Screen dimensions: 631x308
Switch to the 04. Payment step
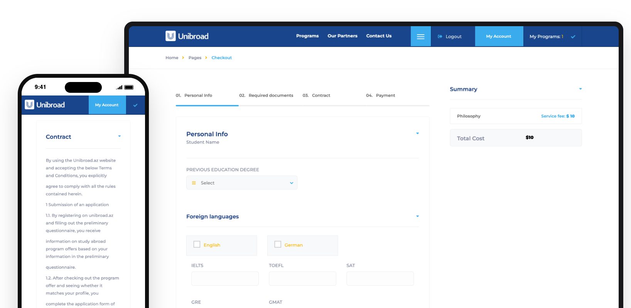[x=381, y=95]
